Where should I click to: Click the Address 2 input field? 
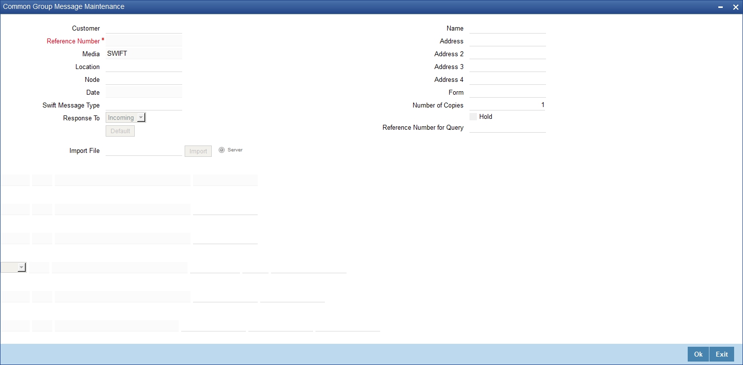click(x=508, y=54)
